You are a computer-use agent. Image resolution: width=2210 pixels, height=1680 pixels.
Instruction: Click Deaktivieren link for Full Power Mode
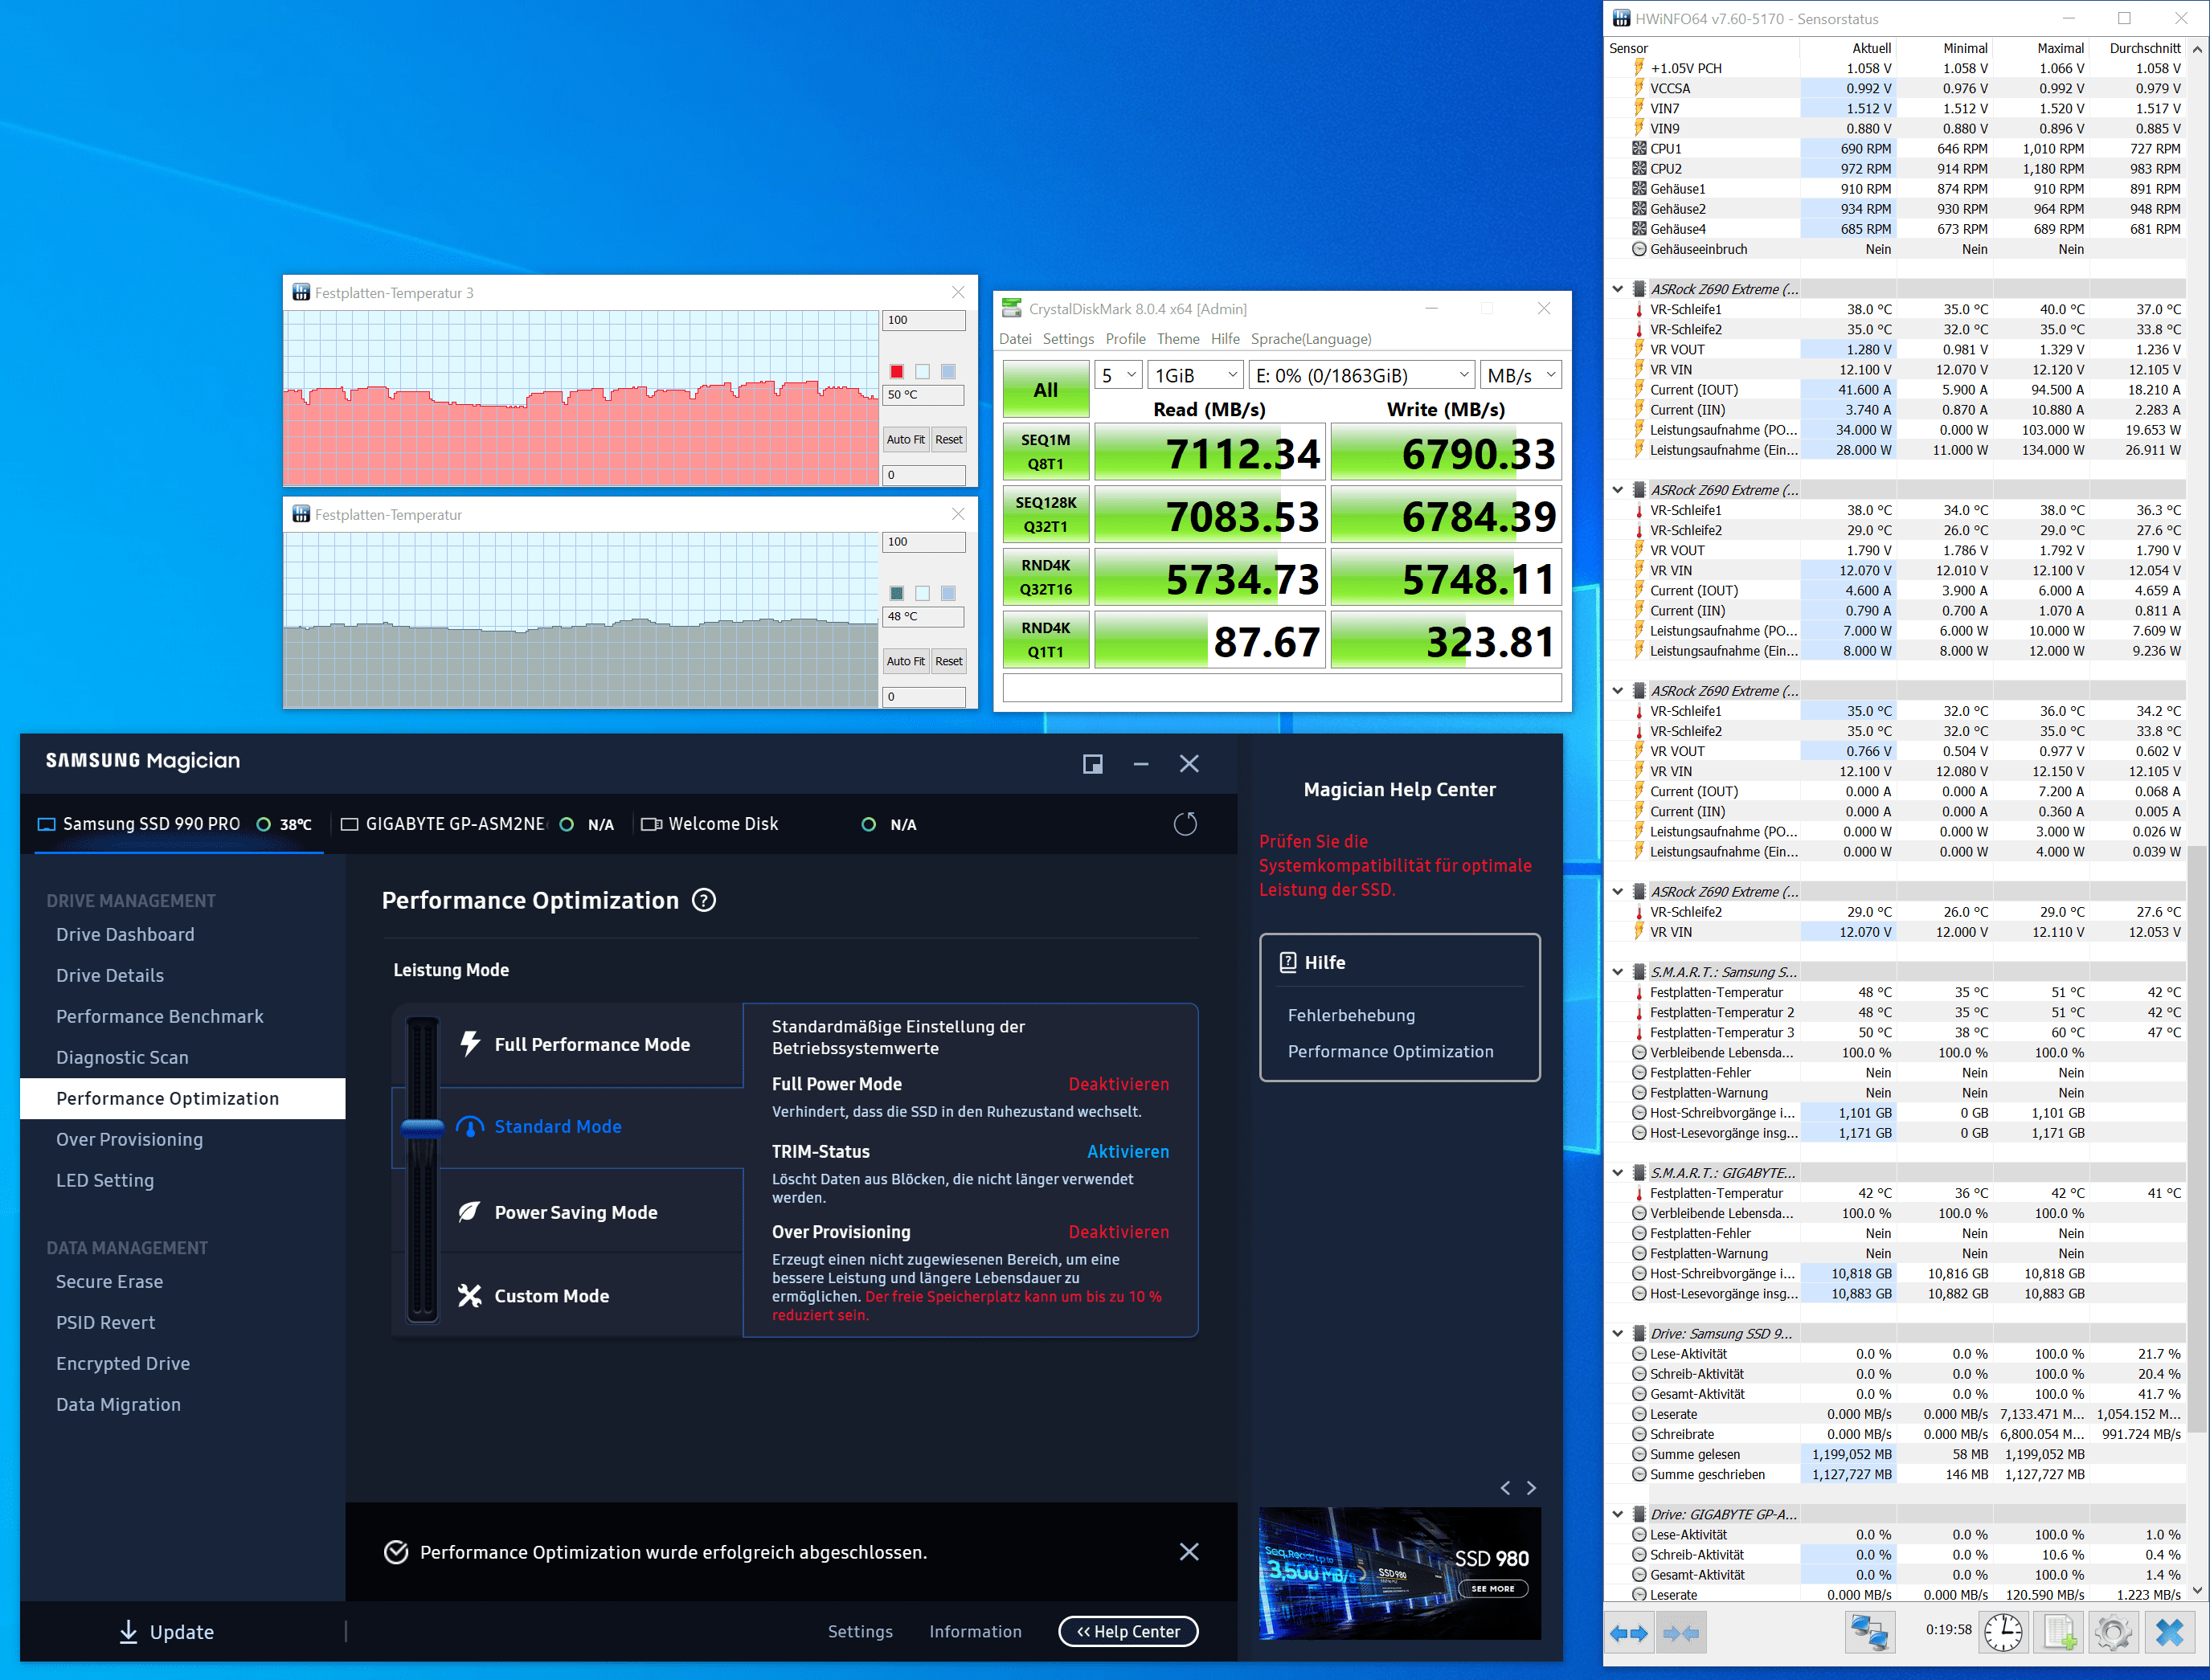point(1118,1085)
